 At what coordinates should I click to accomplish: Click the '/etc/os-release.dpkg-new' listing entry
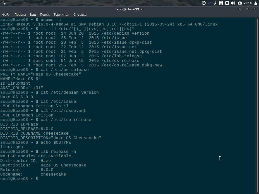(132, 65)
